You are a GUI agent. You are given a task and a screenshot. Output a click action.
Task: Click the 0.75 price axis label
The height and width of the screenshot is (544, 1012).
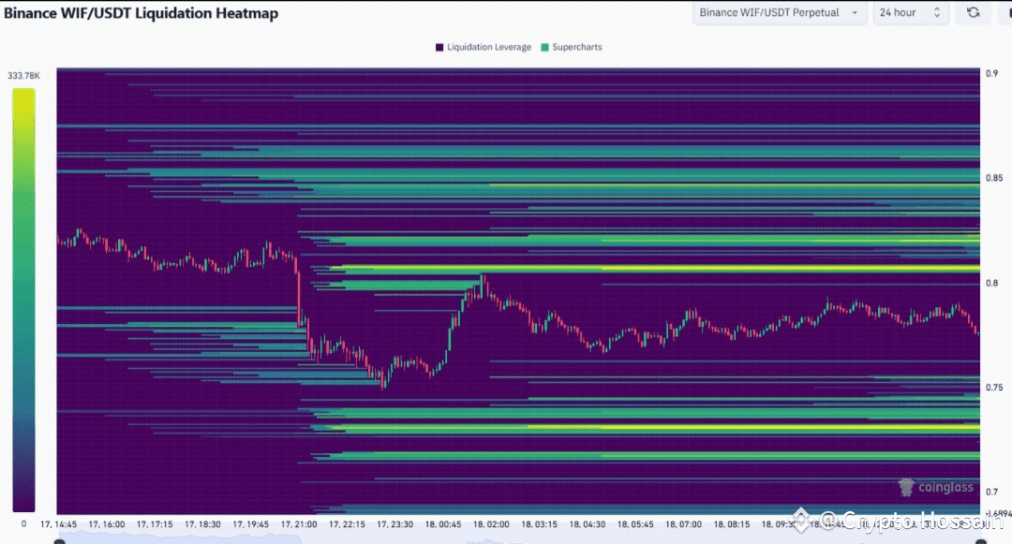(994, 388)
